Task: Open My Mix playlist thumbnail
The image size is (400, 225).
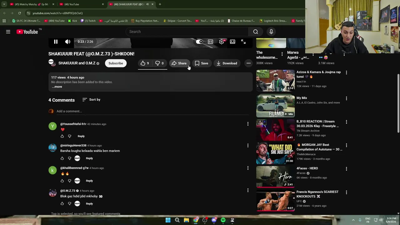Action: click(x=275, y=106)
